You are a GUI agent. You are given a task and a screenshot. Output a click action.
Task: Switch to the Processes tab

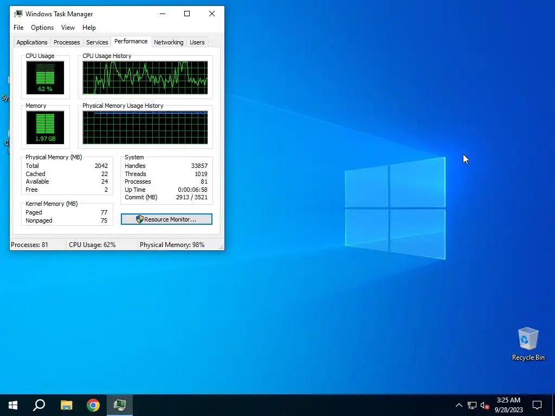pyautogui.click(x=67, y=42)
